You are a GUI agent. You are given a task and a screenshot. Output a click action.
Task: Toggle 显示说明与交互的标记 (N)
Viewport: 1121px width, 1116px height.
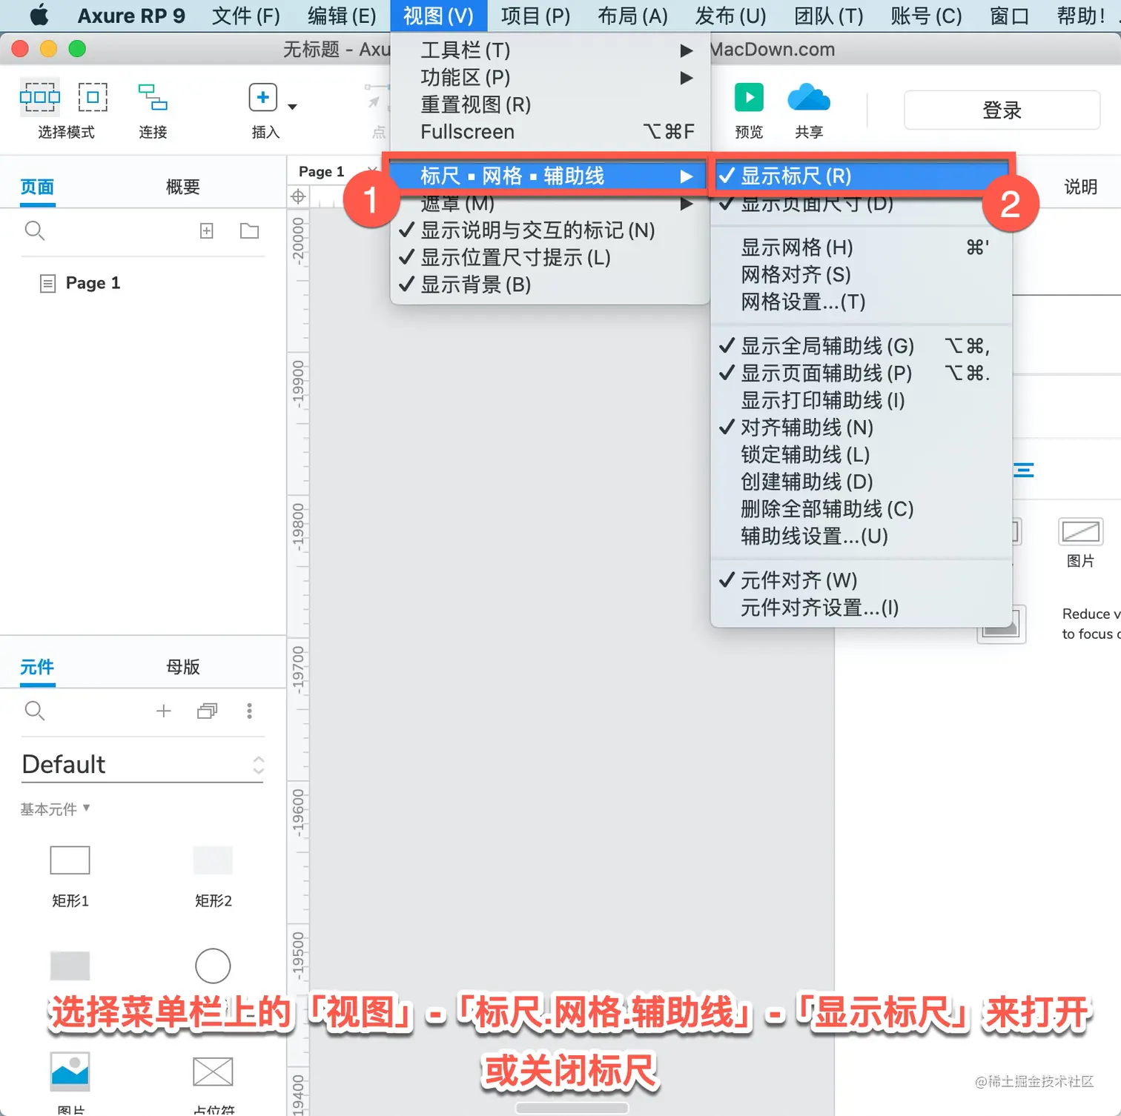[x=550, y=230]
